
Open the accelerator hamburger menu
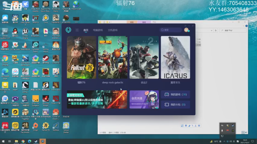[x=185, y=26]
